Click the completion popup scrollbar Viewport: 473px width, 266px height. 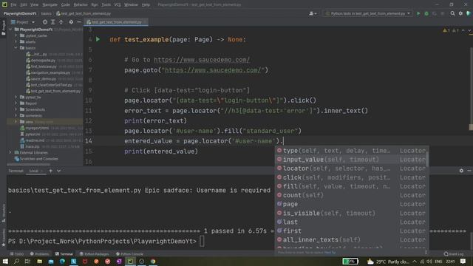coord(427,160)
